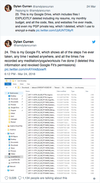Expand the Creative Cloud Files node
100x183 pixels.
(x=6, y=126)
